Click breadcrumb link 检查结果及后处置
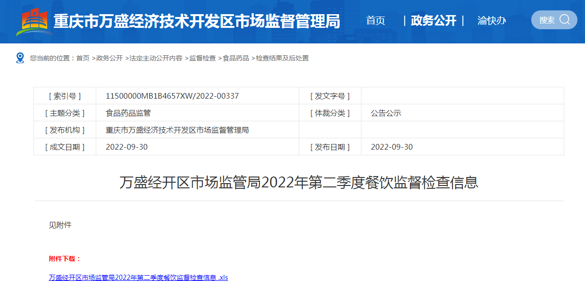The height and width of the screenshot is (295, 585). pos(282,58)
